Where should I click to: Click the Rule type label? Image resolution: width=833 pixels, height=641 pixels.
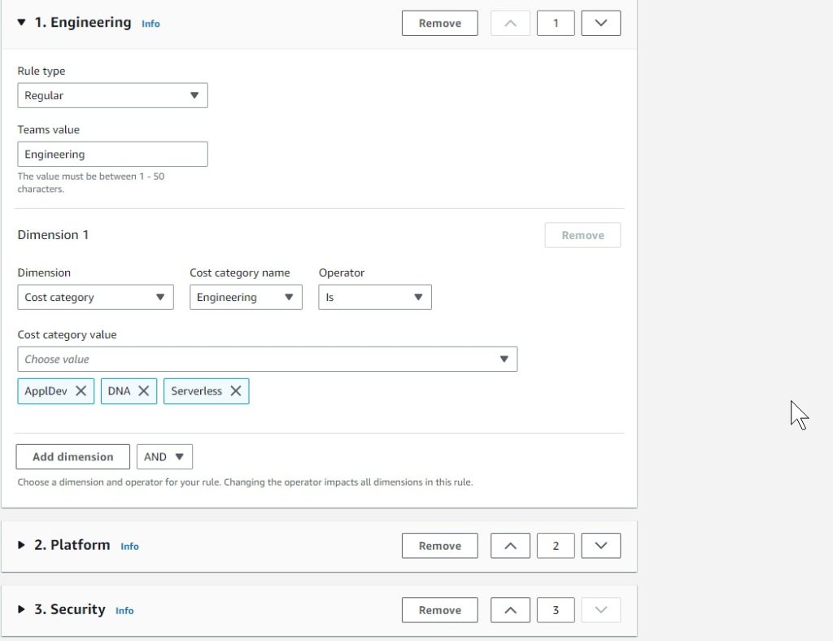pyautogui.click(x=41, y=71)
